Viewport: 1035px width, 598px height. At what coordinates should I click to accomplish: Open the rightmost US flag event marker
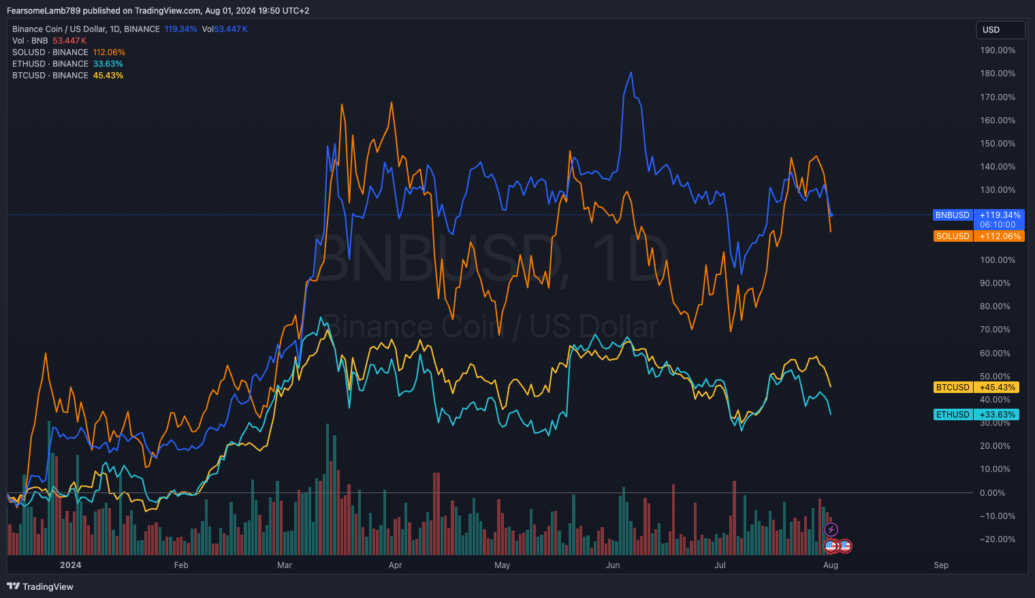[x=845, y=546]
